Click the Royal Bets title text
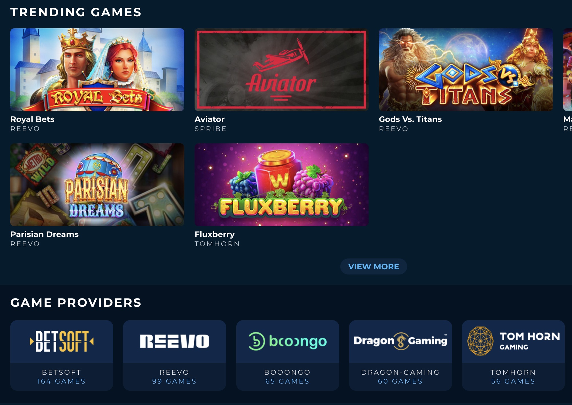 32,119
